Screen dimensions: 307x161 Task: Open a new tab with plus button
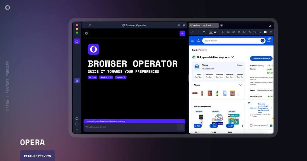tap(222, 25)
